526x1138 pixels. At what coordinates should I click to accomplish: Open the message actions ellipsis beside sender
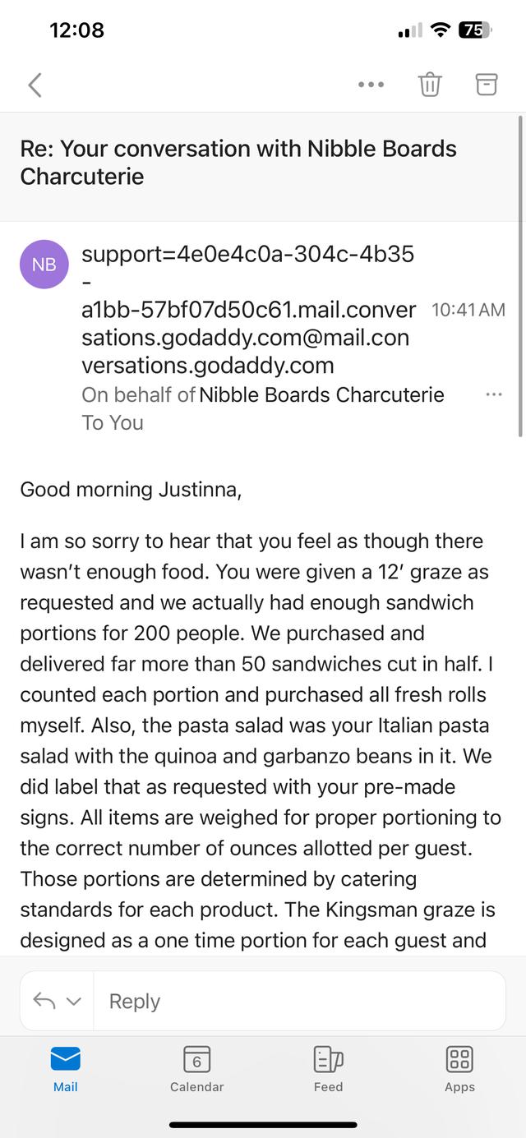[494, 394]
